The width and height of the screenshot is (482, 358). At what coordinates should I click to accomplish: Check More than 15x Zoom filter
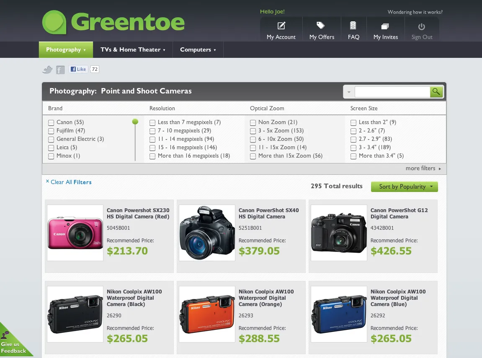[253, 156]
